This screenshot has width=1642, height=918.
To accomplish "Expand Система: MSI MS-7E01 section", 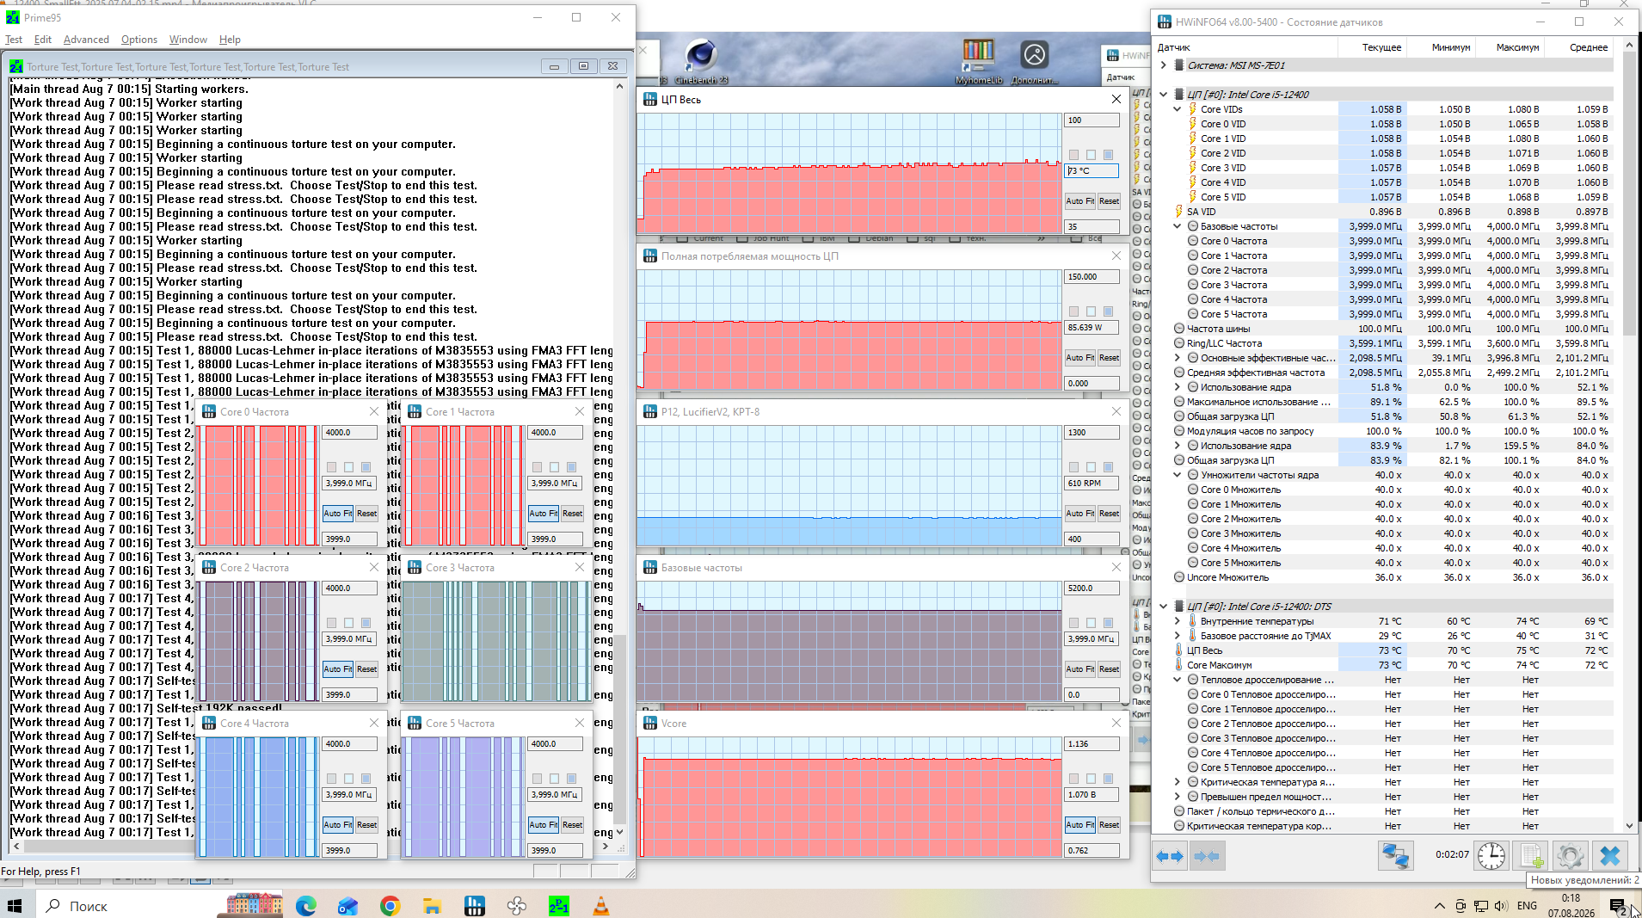I will pos(1164,65).
